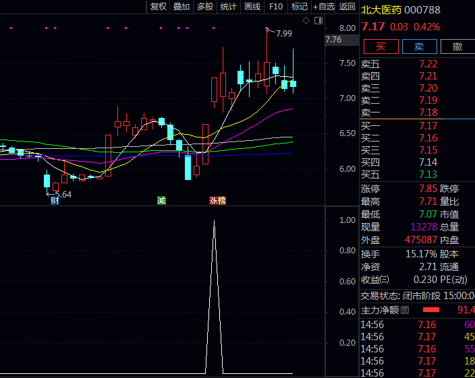Click the 涨榜 gainers list marker
Screen dimensions: 475x378
[217, 200]
